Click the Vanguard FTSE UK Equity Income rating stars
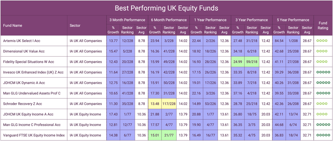Screen dimensions: 333x141 [323, 135]
